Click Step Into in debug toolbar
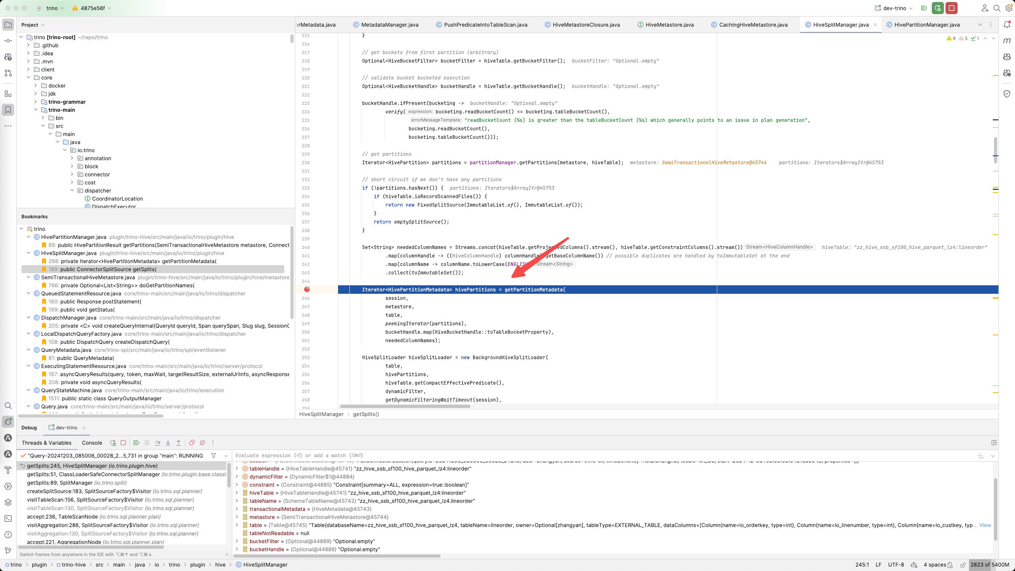This screenshot has width=1015, height=571. (x=168, y=443)
